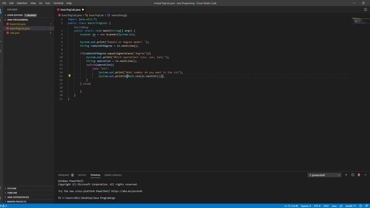This screenshot has width=370, height=208.
Task: Click the JavaSE-11 runtime status
Action: [351, 206]
